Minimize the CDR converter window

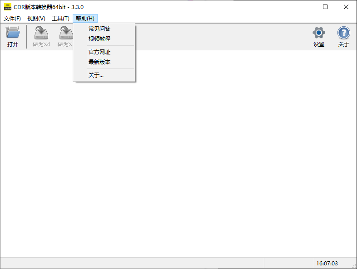(304, 7)
